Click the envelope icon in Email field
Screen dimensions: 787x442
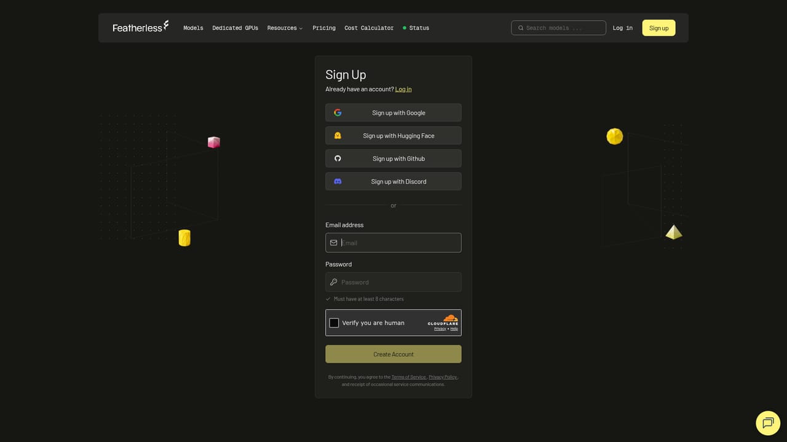(334, 242)
